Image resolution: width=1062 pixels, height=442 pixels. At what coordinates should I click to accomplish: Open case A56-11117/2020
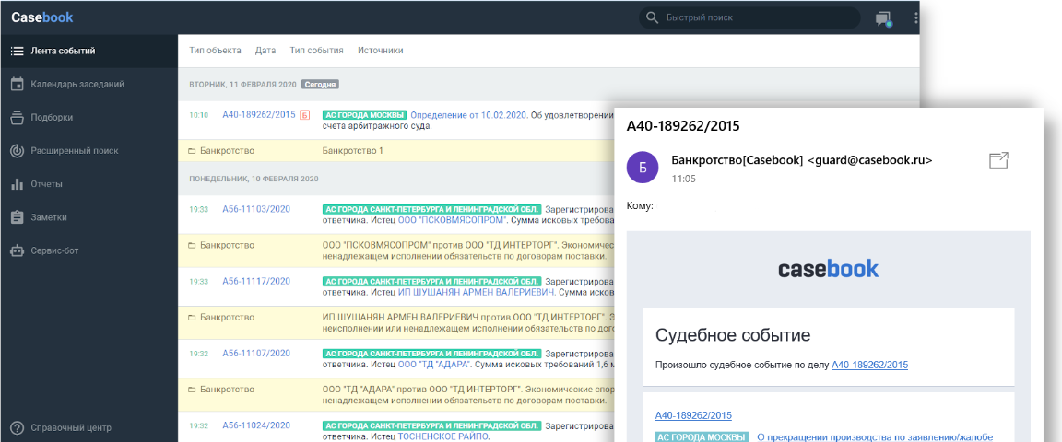[x=256, y=281]
